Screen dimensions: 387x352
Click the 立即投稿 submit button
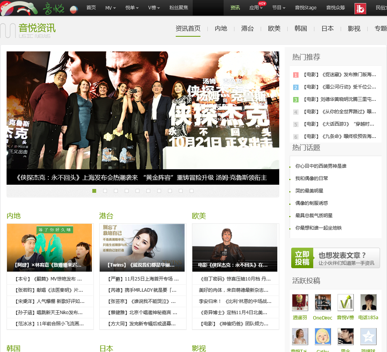pos(335,258)
